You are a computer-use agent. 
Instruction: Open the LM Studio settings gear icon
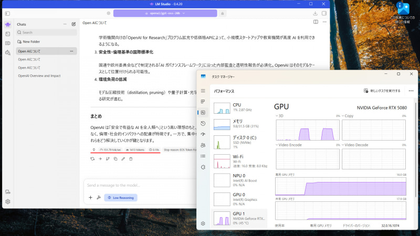pyautogui.click(x=8, y=201)
